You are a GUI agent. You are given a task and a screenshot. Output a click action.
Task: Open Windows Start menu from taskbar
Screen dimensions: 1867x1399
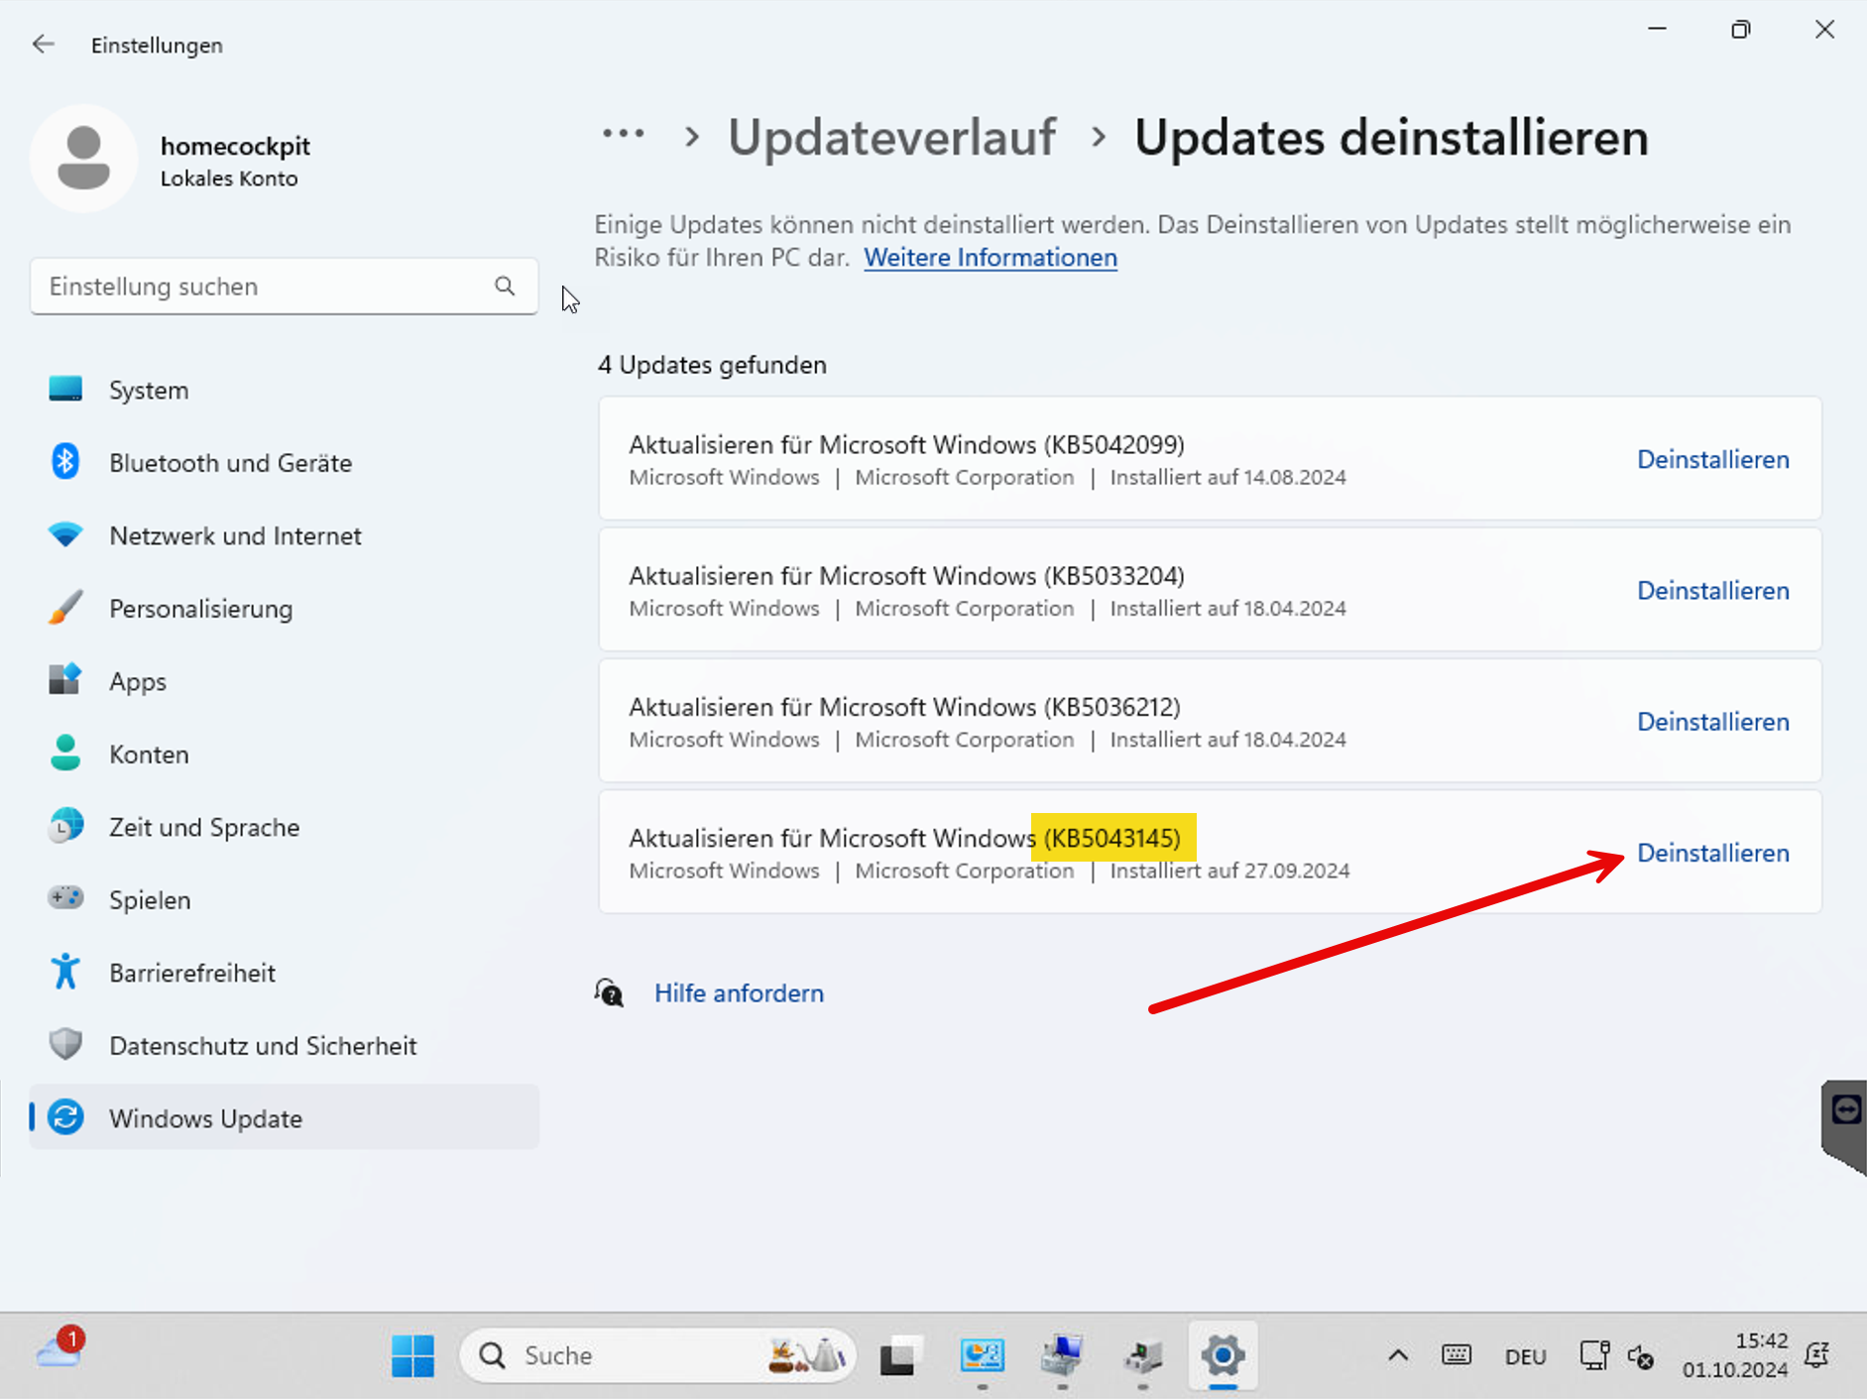pos(412,1355)
